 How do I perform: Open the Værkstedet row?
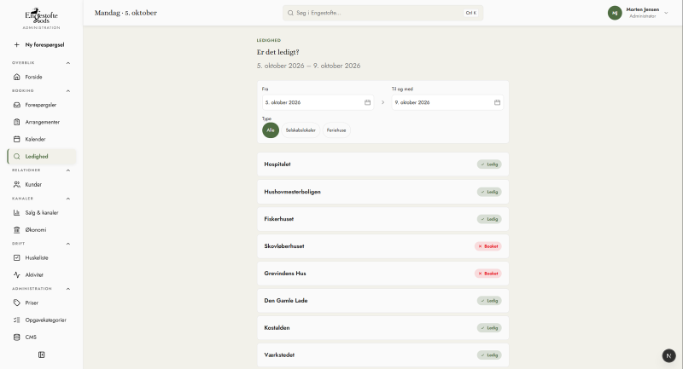point(382,355)
